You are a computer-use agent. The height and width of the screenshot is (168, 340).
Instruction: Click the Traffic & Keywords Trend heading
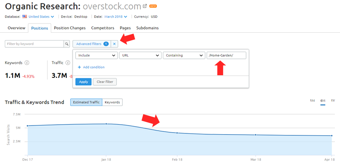tap(34, 102)
